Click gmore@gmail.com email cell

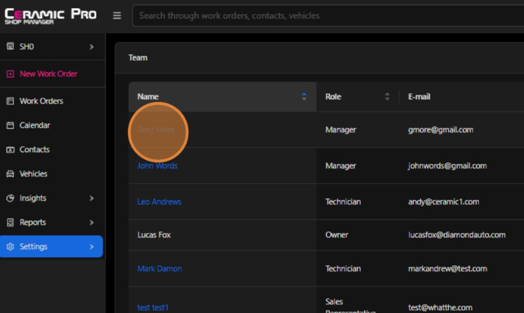(440, 130)
